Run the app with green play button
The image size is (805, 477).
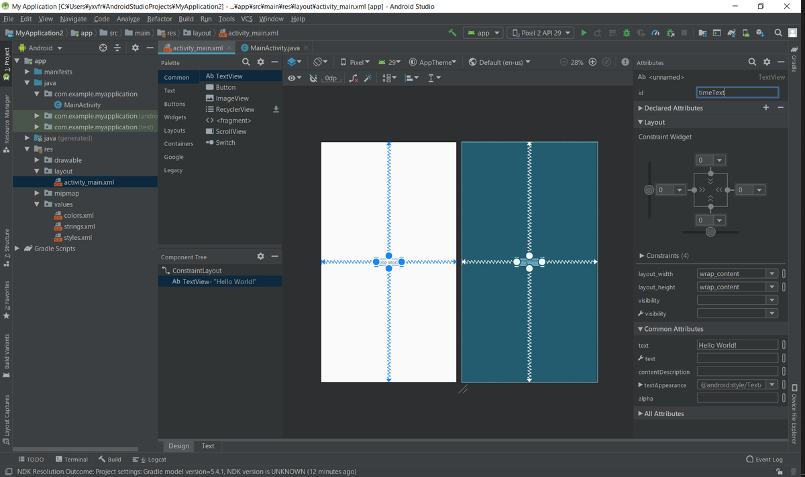(584, 32)
